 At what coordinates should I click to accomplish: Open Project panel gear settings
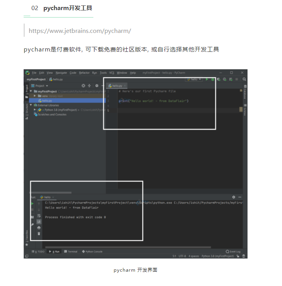click(x=97, y=86)
